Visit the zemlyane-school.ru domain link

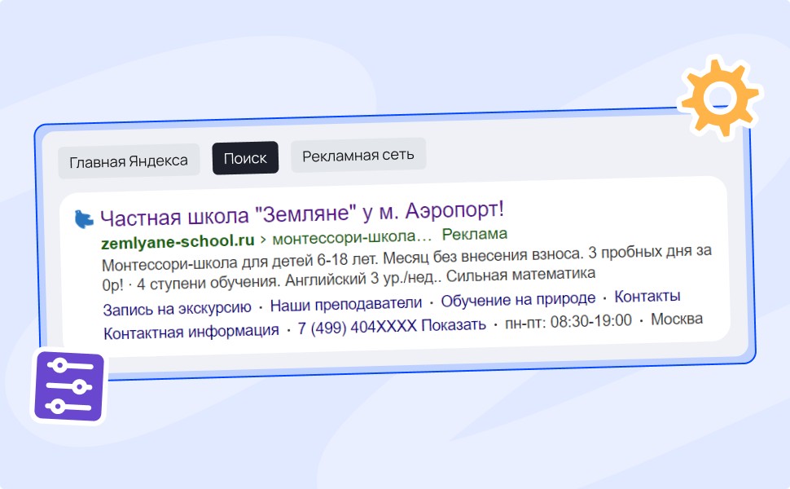[x=178, y=241]
